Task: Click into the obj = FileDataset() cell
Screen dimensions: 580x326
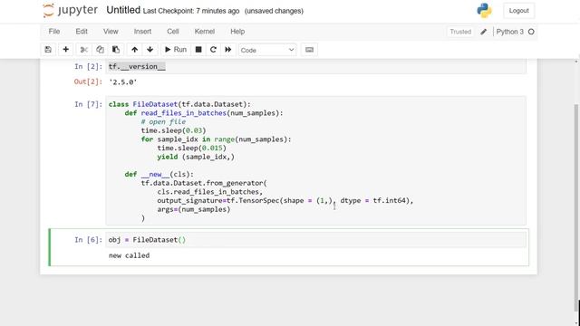Action: 315,240
